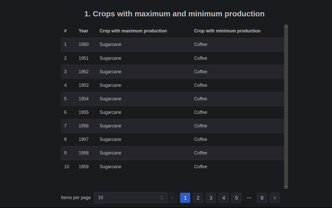Click the previous page arrow
The image size is (332, 208).
click(172, 198)
